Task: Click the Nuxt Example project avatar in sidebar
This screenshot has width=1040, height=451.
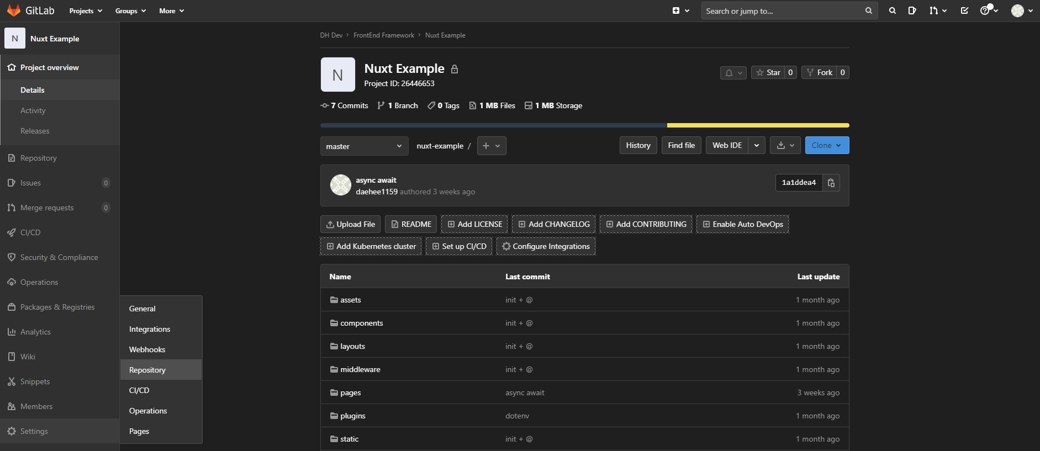Action: 15,39
